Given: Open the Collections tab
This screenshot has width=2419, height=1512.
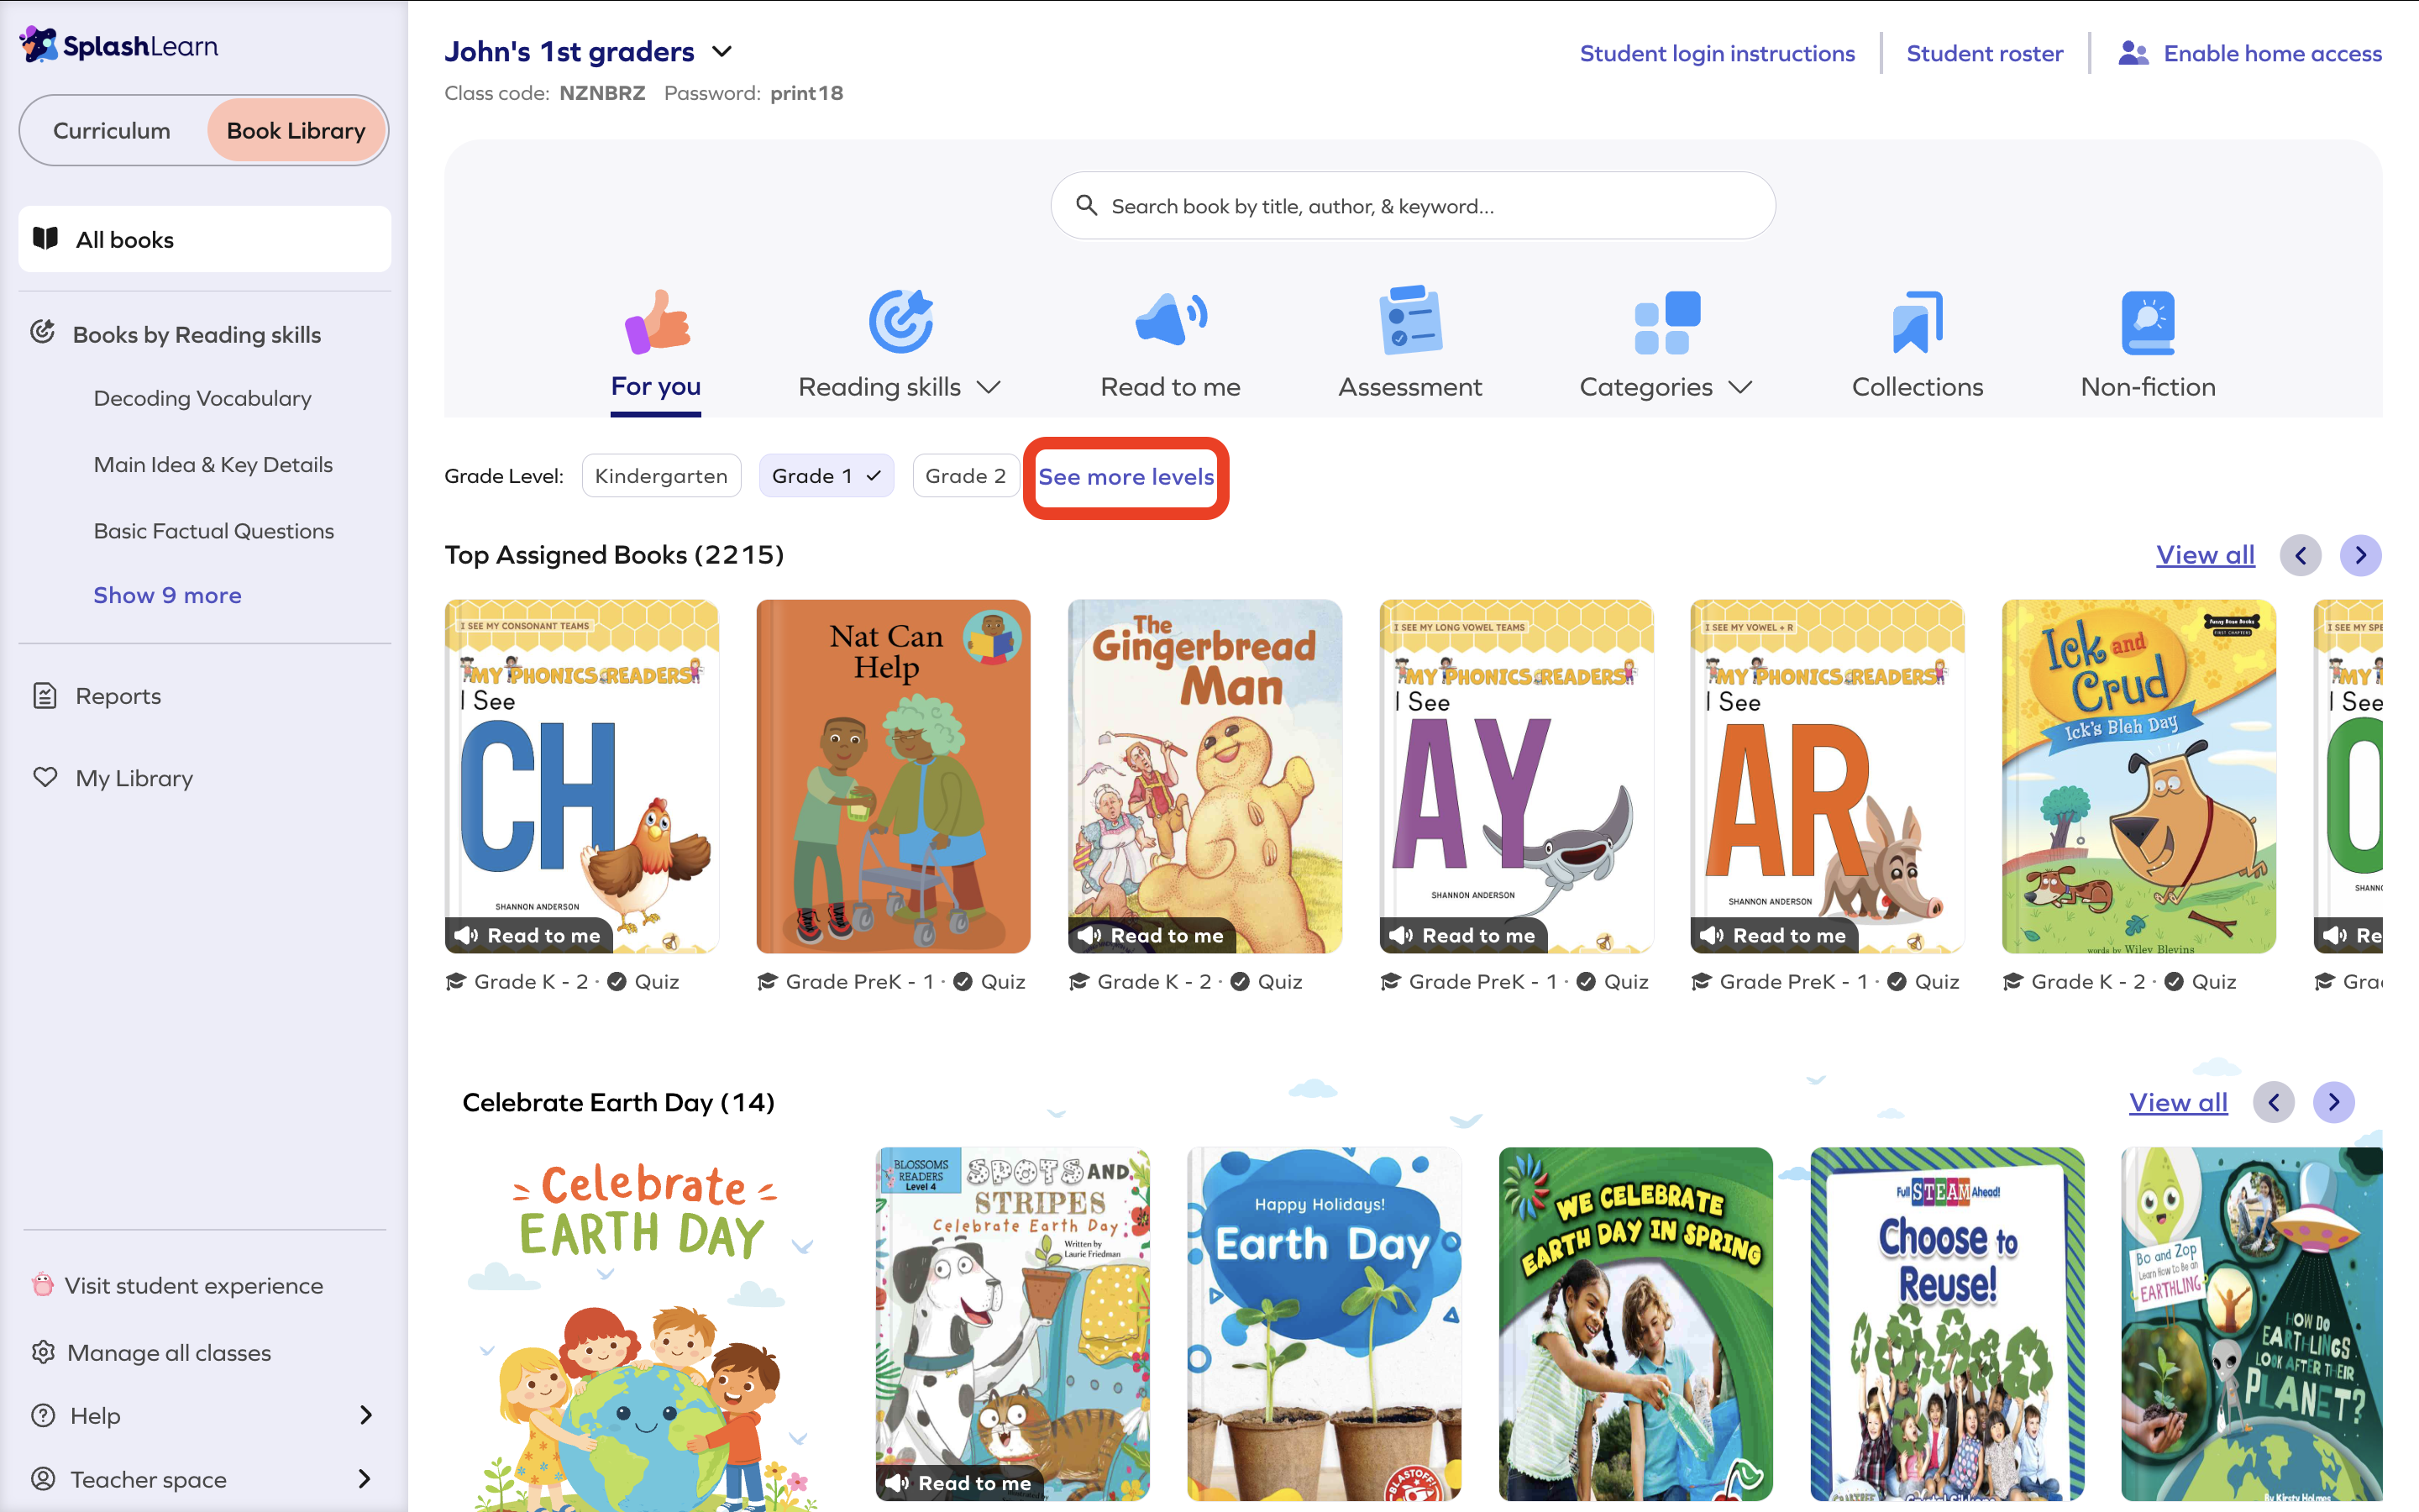Looking at the screenshot, I should 1918,387.
